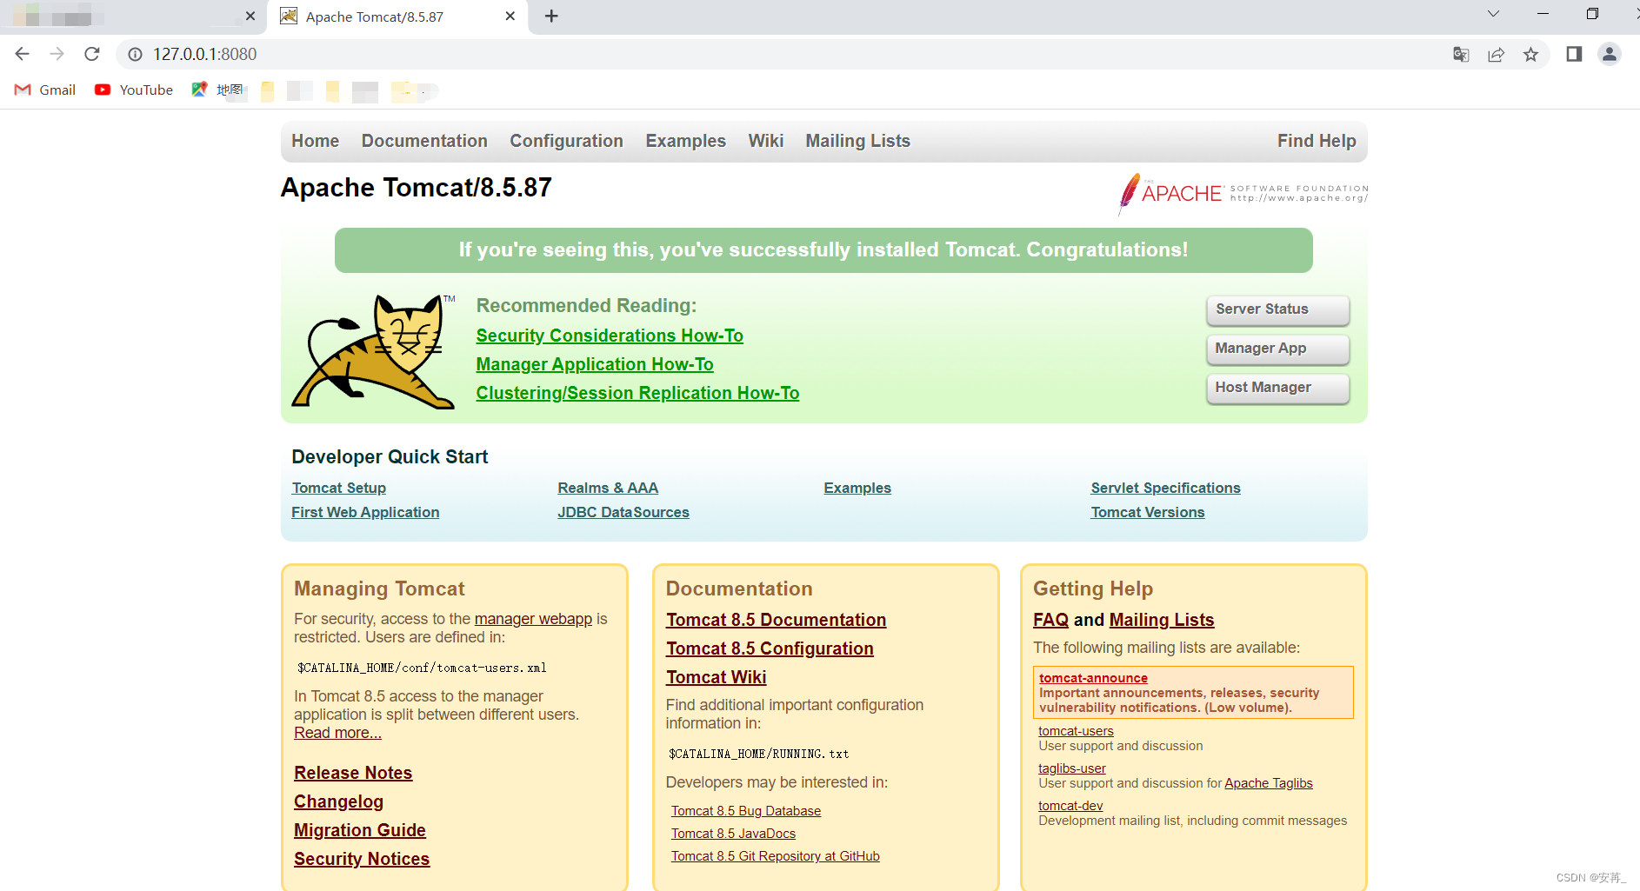Open the manager webapp link
The image size is (1640, 891).
click(533, 619)
